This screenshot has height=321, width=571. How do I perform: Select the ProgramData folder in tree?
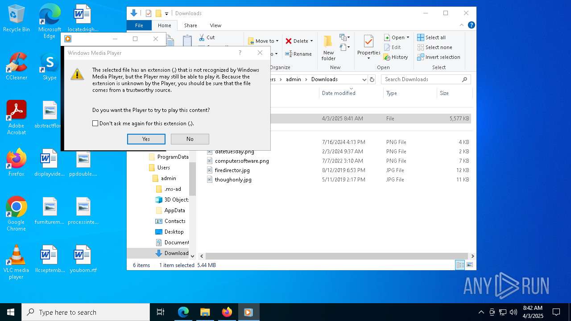pyautogui.click(x=173, y=157)
